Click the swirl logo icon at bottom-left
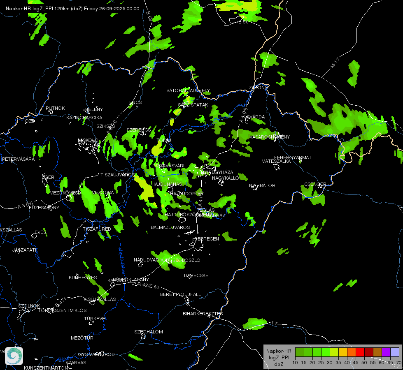The width and height of the screenshot is (403, 370). coord(14,356)
